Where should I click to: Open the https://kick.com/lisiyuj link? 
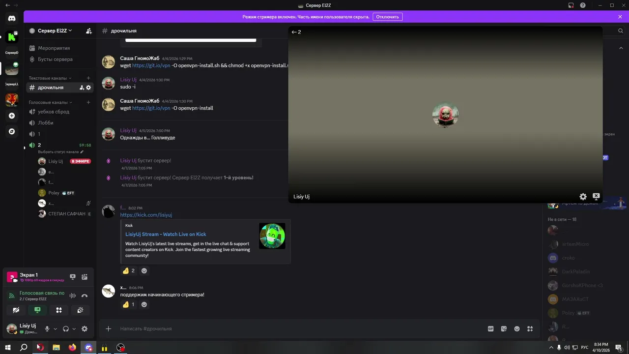pyautogui.click(x=146, y=215)
